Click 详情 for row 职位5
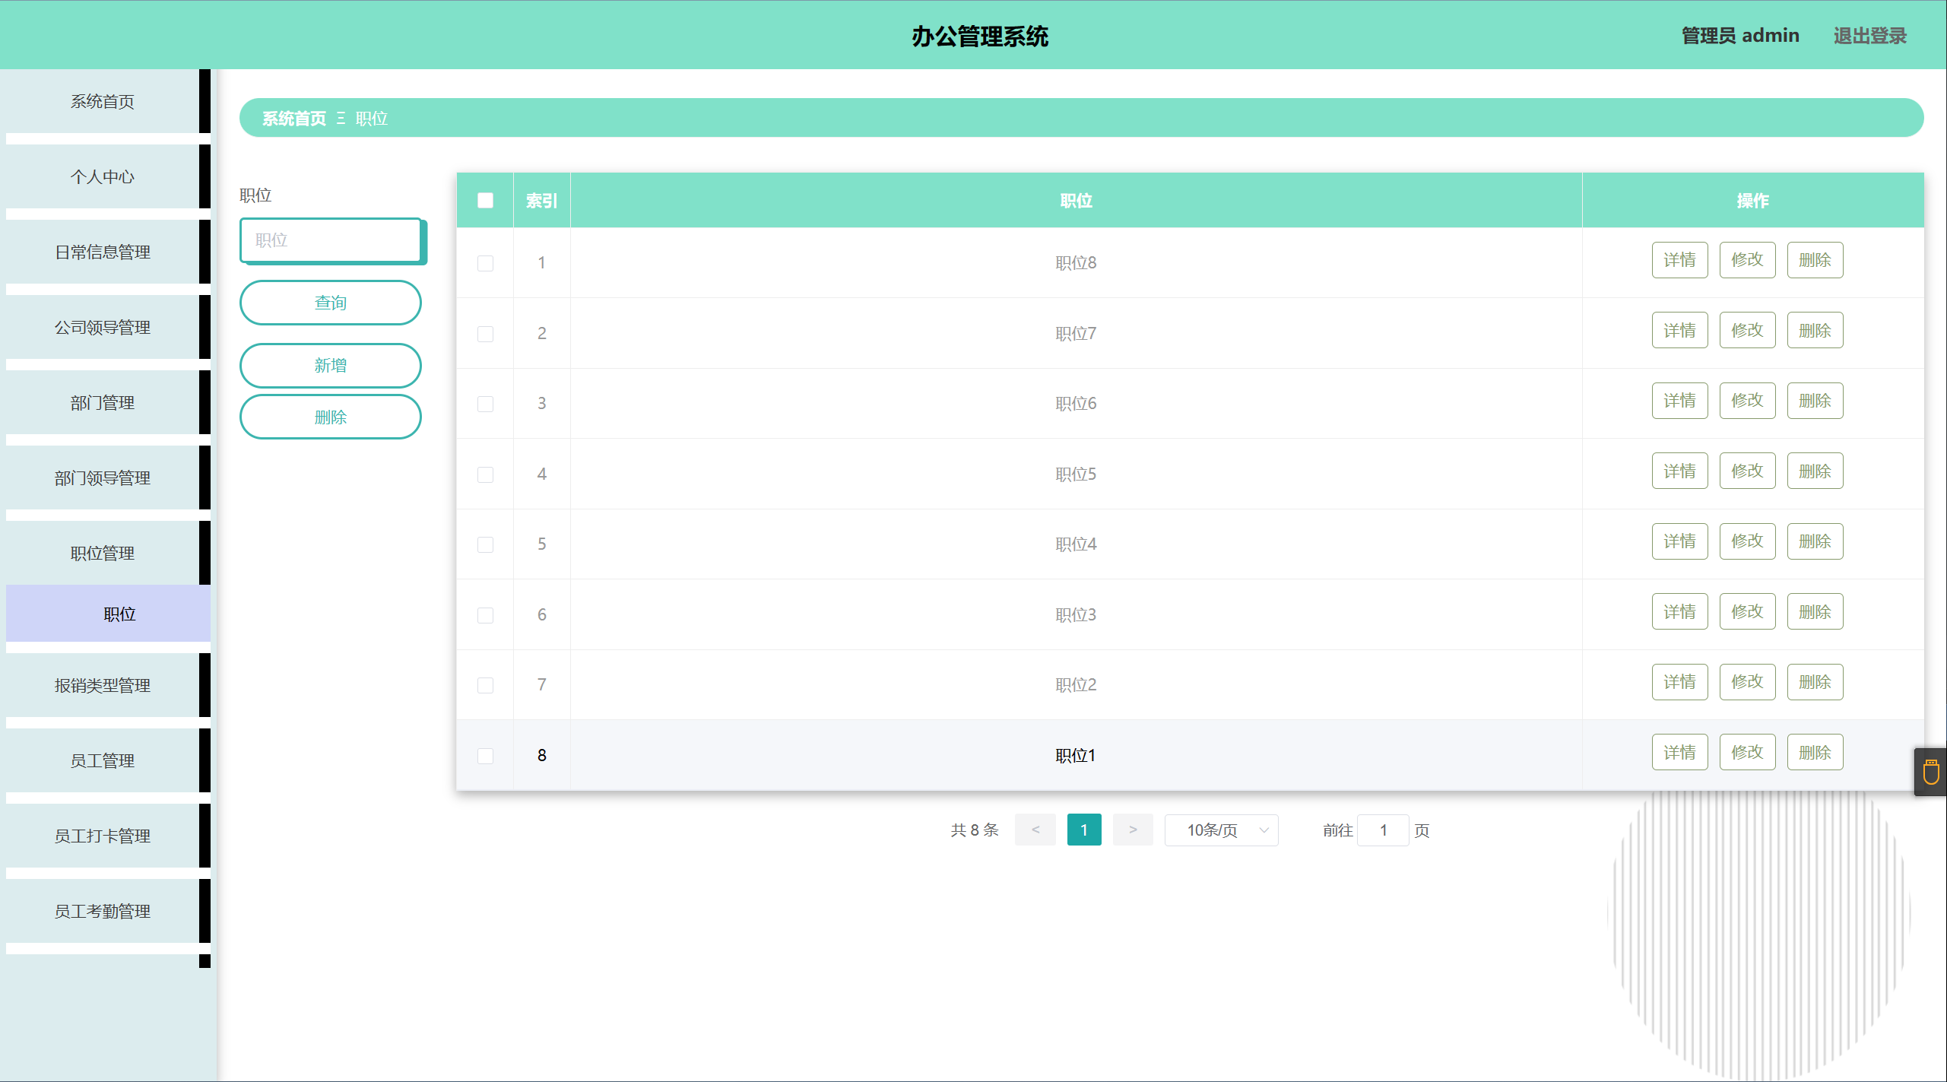 pos(1679,471)
